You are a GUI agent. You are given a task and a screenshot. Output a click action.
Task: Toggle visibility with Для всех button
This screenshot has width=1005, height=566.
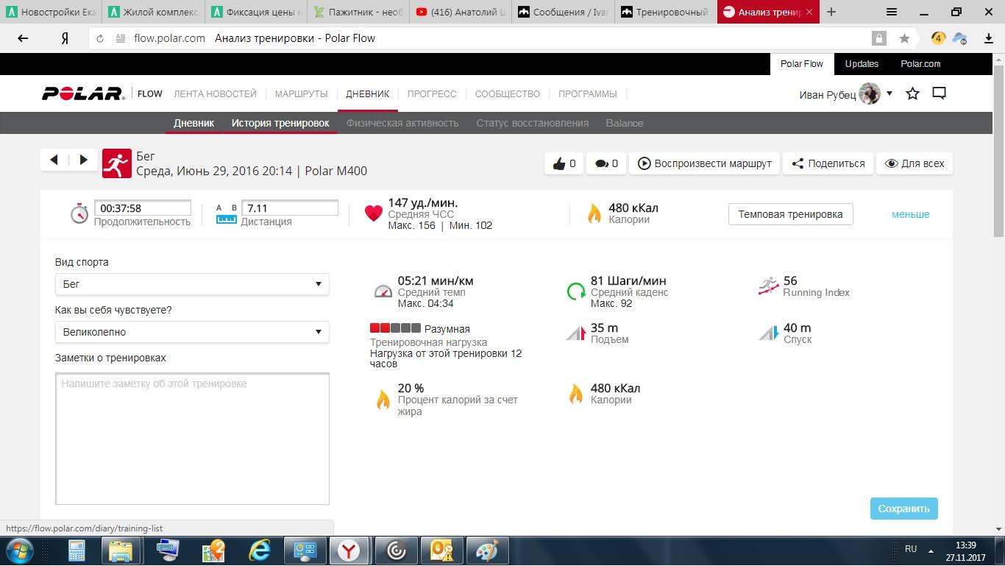[914, 163]
